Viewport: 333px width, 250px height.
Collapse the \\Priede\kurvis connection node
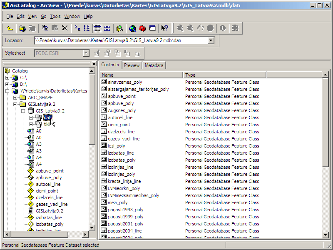pyautogui.click(x=7, y=91)
